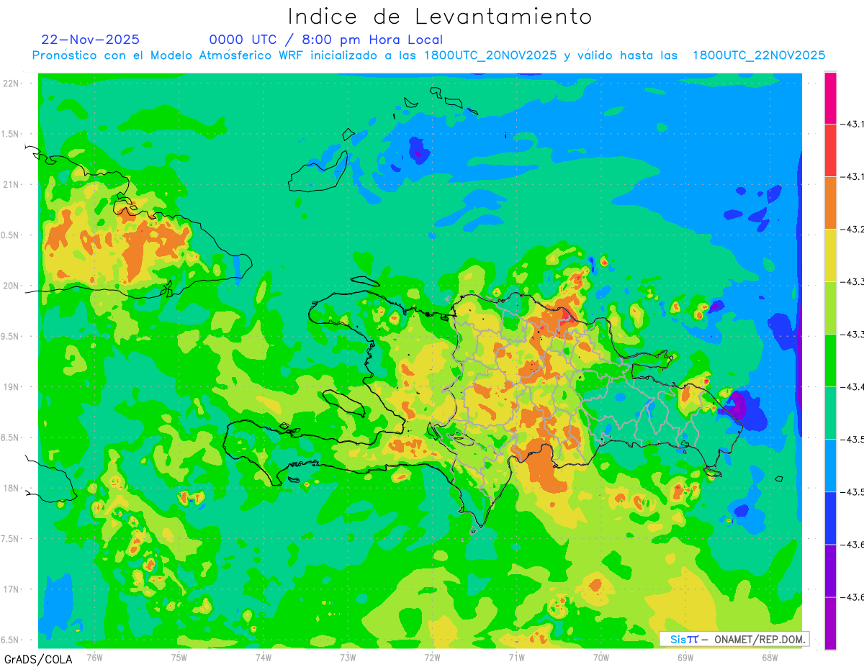
Task: Click the 'SisTT - ONAMET/REP.DOM.' logo box
Action: (734, 639)
